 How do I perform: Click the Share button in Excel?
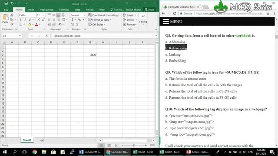click(149, 10)
